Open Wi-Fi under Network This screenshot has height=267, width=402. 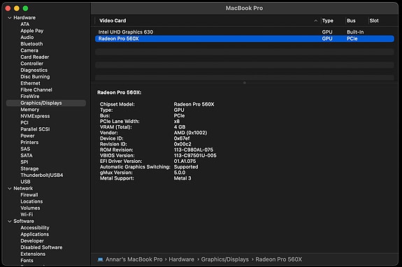pyautogui.click(x=27, y=215)
